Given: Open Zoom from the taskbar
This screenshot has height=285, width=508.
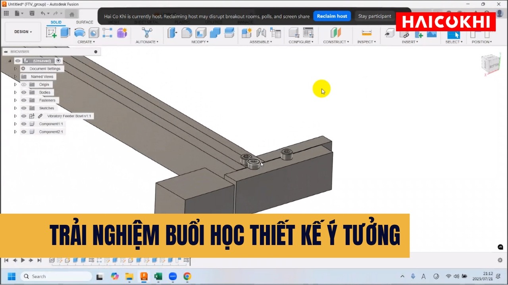Looking at the screenshot, I should tap(173, 276).
